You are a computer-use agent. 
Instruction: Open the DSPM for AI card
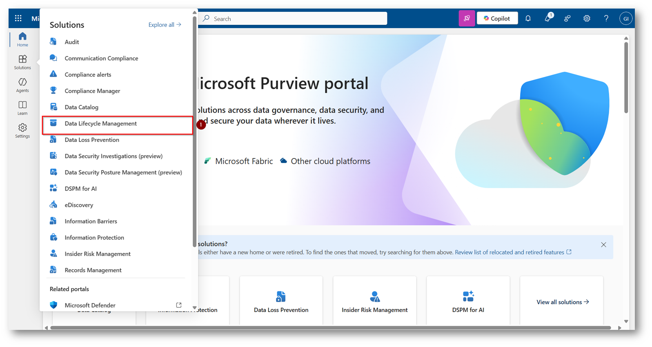468,300
